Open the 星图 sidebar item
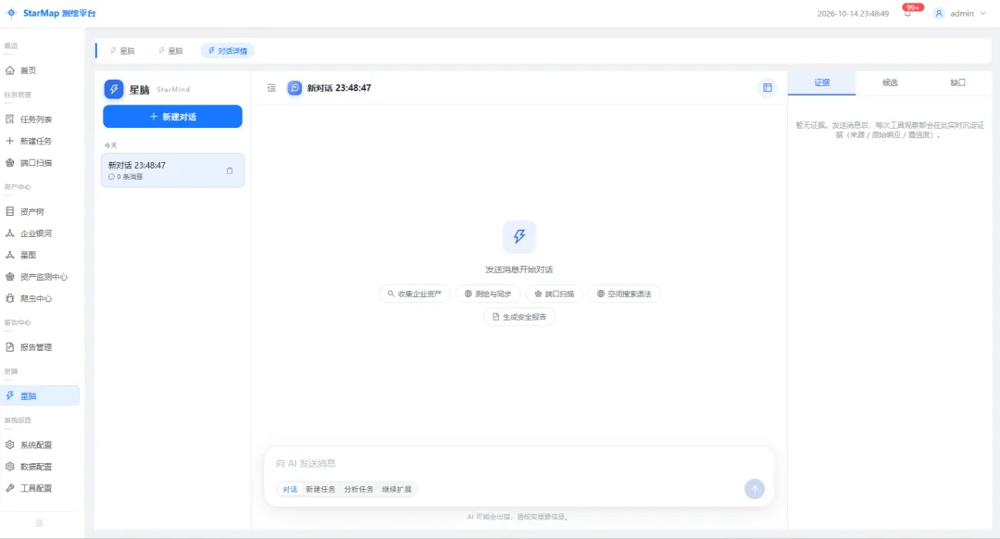The image size is (1000, 539). pyautogui.click(x=40, y=256)
